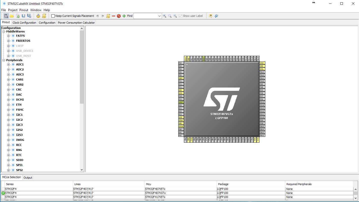
Task: Open the Window menu
Action: tap(36, 10)
